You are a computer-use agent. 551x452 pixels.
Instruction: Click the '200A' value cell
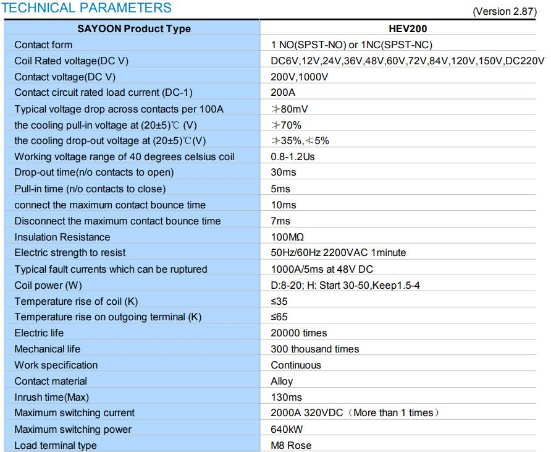point(283,93)
